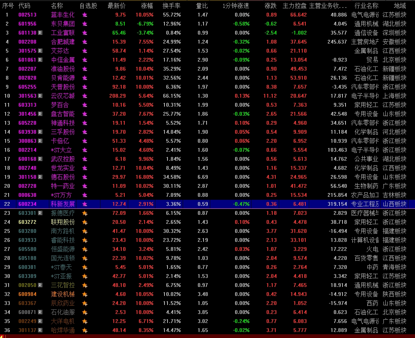Click the 16.80% gain for 德石股份
Viewport: 415px width, 338px height.
click(x=145, y=177)
